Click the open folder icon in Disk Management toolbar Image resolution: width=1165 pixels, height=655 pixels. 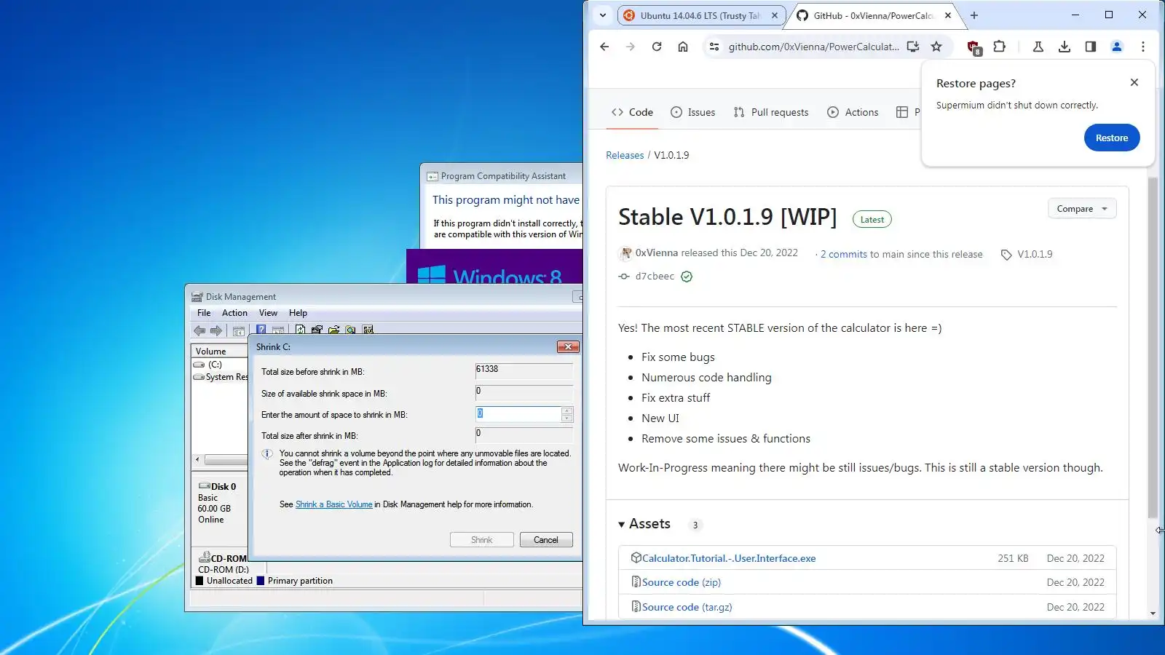point(333,330)
